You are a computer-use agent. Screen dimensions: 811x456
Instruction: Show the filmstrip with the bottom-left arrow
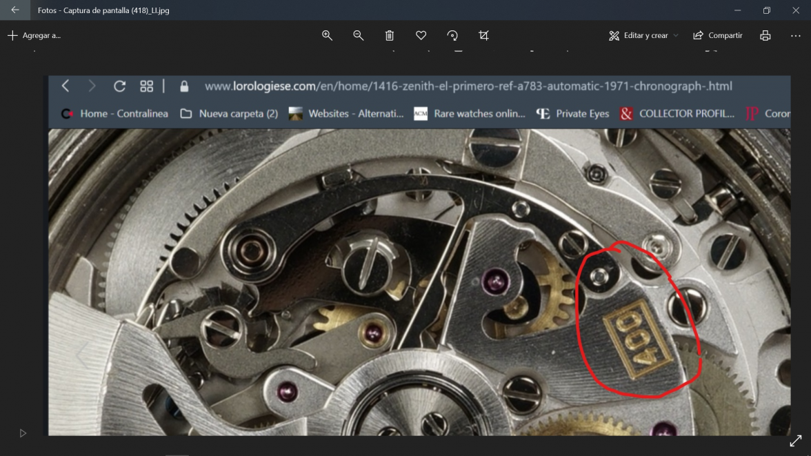[x=22, y=433]
